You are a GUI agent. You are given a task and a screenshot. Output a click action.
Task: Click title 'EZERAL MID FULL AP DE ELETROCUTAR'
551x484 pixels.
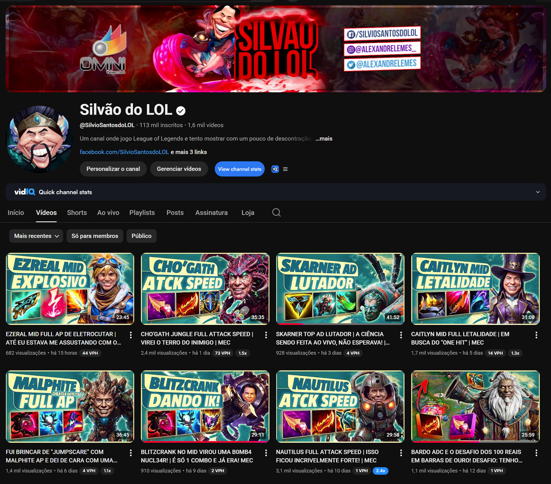64,338
